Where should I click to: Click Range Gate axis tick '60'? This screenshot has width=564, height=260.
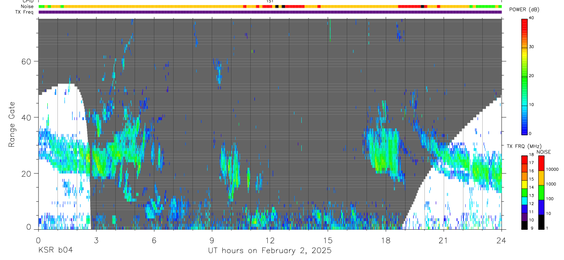pyautogui.click(x=27, y=61)
